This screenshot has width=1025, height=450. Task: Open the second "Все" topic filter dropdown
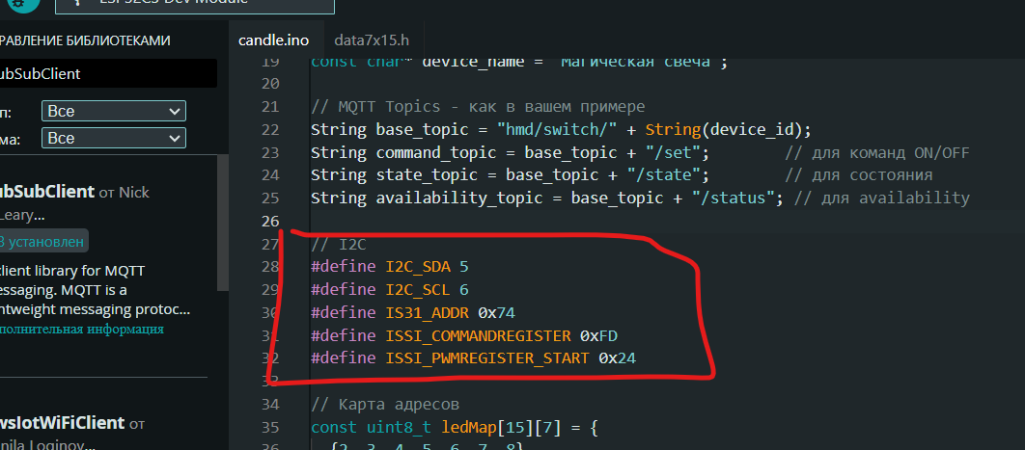click(x=113, y=138)
